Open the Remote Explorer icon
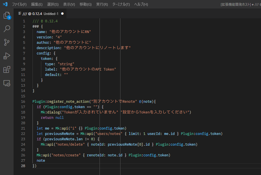Viewport: 261px width, 175px height. [7, 83]
